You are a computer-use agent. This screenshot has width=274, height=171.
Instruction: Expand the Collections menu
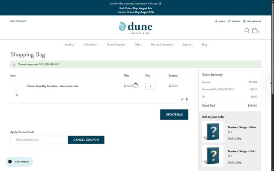click(91, 44)
